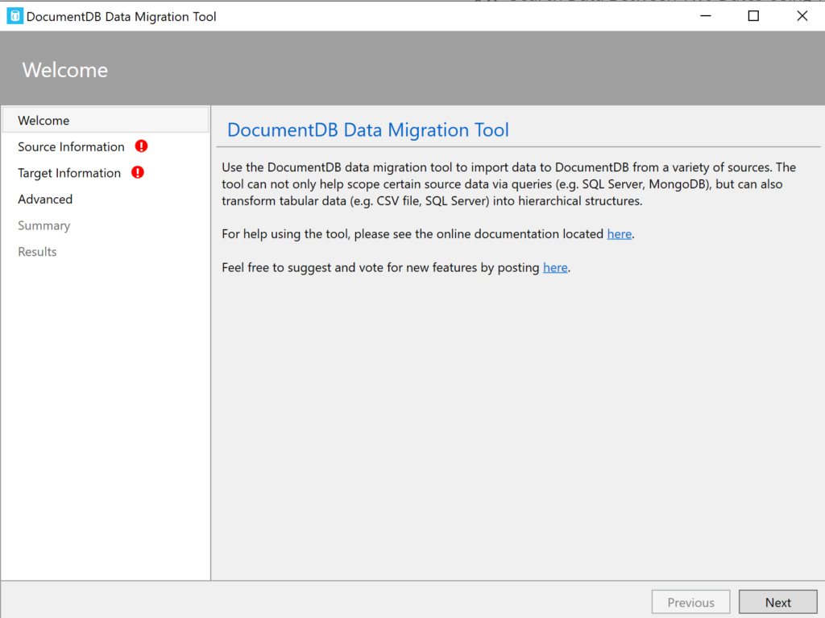Click the DocumentDB Data Migration Tool heading
This screenshot has height=618, width=825.
click(x=367, y=130)
